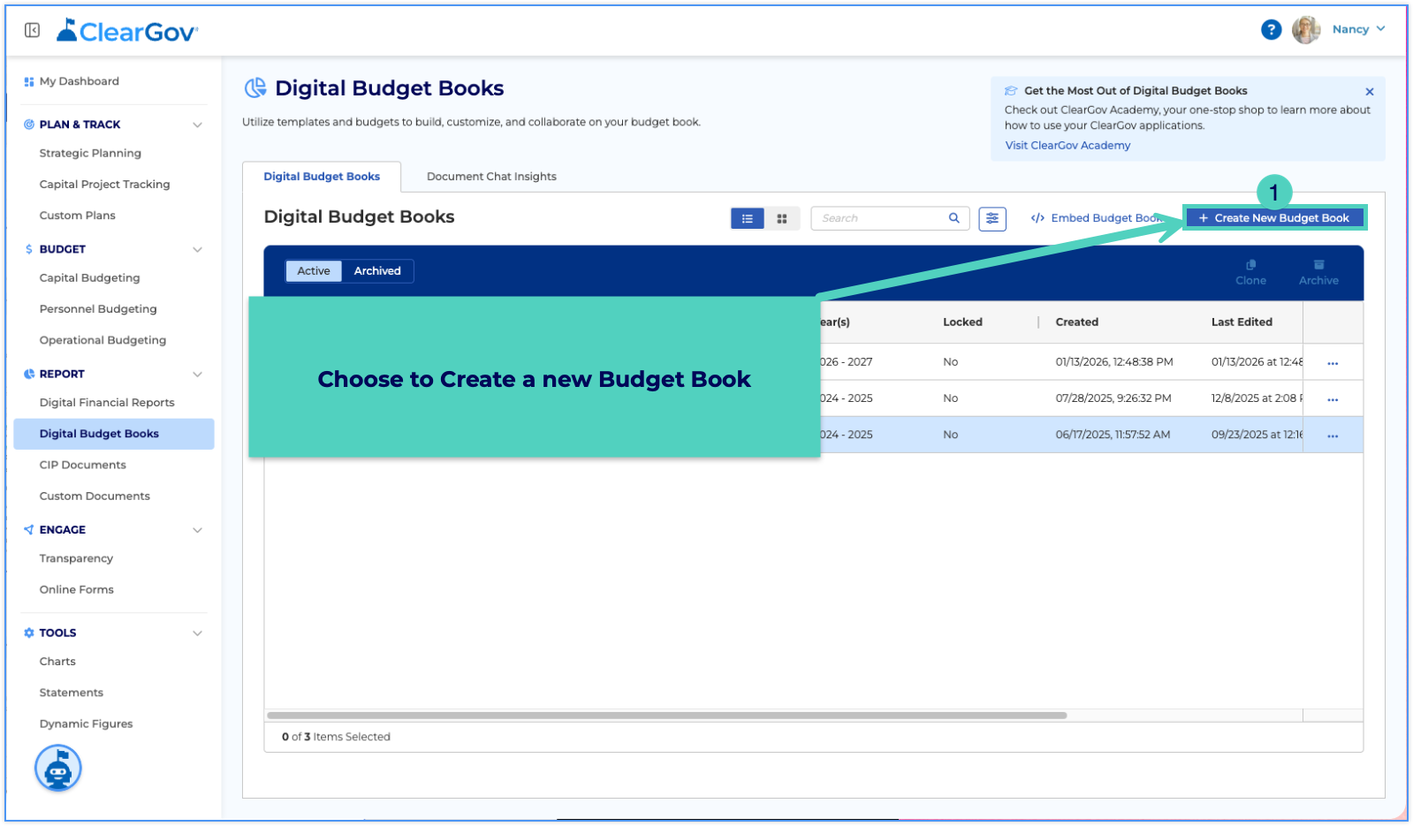Go to Capital Project Tracking
Image resolution: width=1413 pixels, height=826 pixels.
coord(104,184)
